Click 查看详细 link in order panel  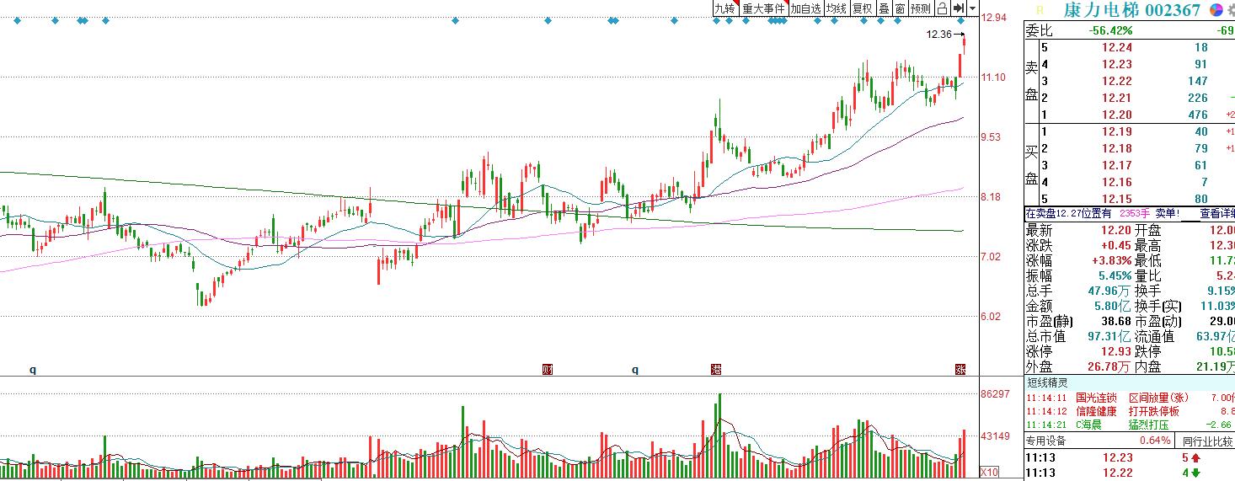pyautogui.click(x=1216, y=214)
